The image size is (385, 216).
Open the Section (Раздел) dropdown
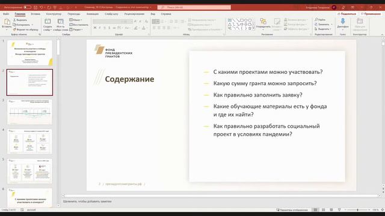[76, 29]
